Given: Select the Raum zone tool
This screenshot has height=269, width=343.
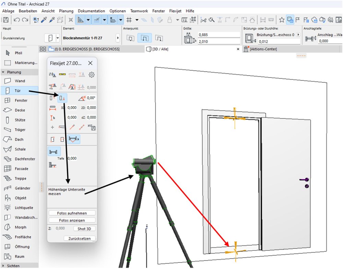Looking at the screenshot, I should 19,256.
